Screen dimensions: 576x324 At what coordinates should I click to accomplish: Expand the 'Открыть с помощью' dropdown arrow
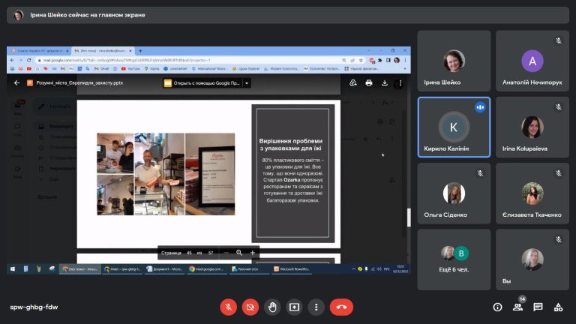[x=247, y=83]
